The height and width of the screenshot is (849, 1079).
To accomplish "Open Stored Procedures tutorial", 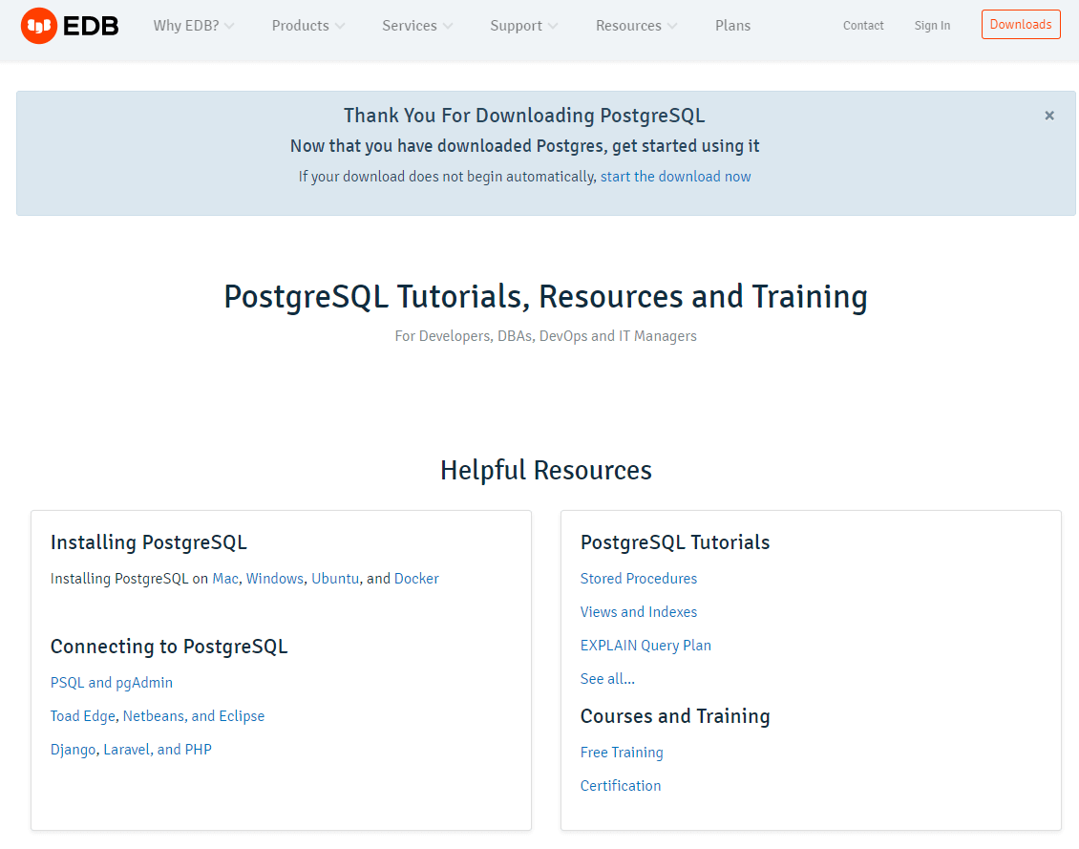I will coord(639,579).
